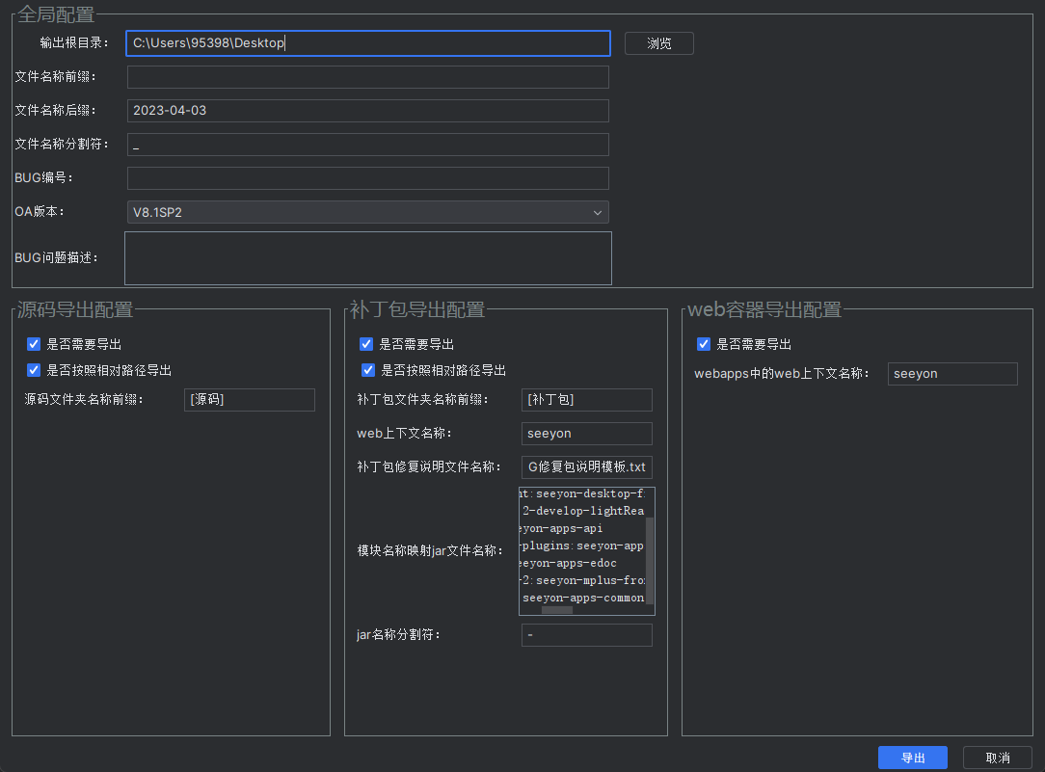Toggle 是否按照相对路径导出 in 源码导出配置
1045x772 pixels.
34,370
